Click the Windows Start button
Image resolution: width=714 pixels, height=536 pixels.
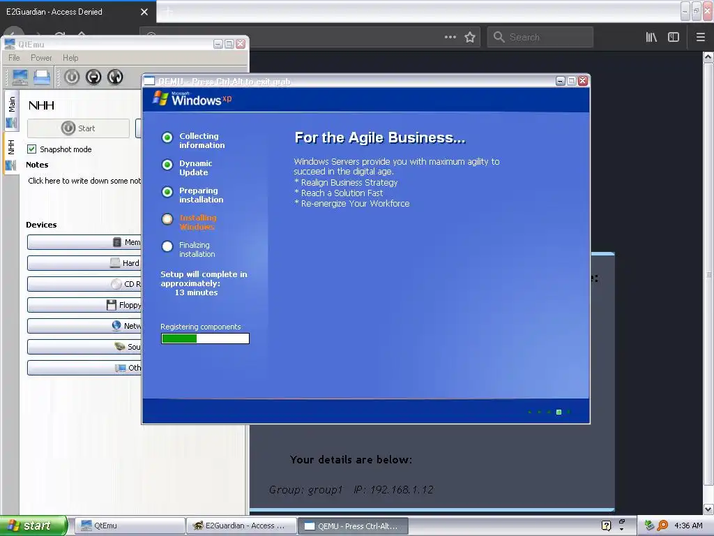pyautogui.click(x=33, y=526)
